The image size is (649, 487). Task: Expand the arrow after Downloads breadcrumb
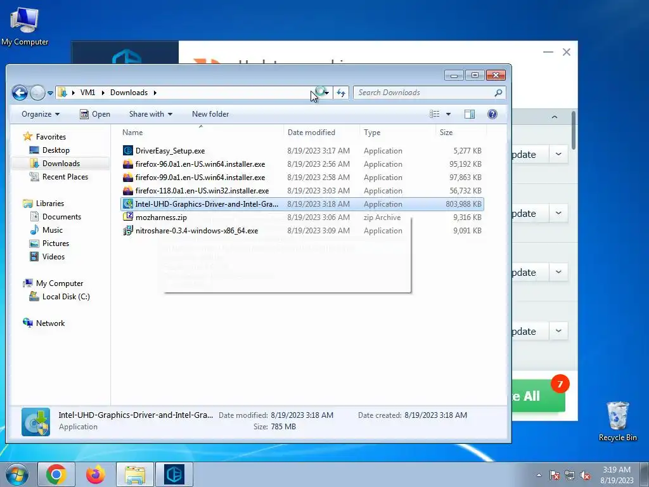coord(155,93)
